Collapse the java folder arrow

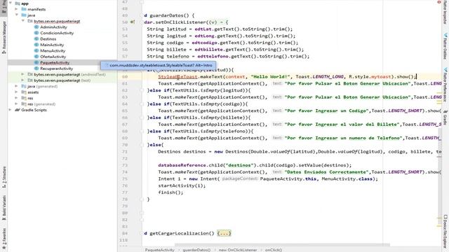coord(17,15)
